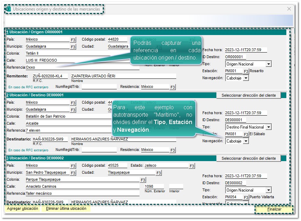This screenshot has height=221, width=301.
Task: Click the Referencia field containing 'Taller mecánico'
Action: (82, 193)
